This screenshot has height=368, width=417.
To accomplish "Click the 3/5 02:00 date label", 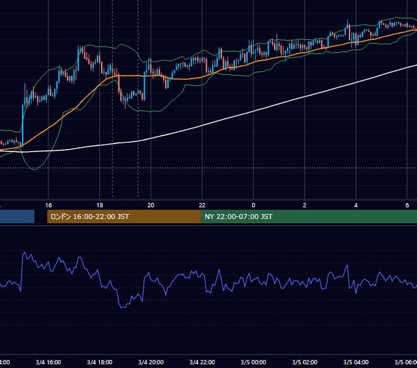I will pyautogui.click(x=305, y=362).
